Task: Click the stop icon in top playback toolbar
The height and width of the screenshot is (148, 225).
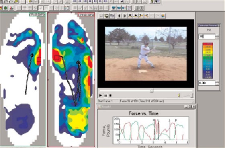Action: (x=90, y=2)
